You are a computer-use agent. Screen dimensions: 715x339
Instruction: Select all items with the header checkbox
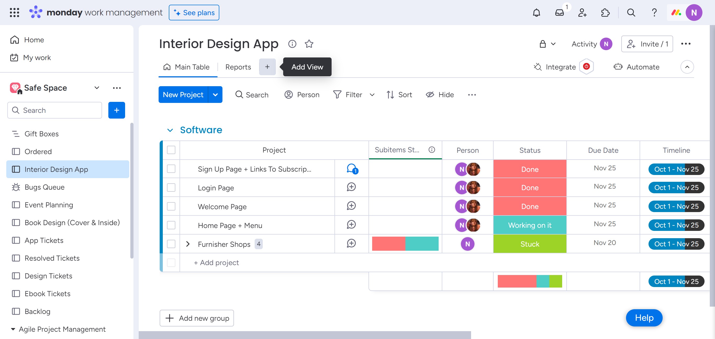pos(171,150)
